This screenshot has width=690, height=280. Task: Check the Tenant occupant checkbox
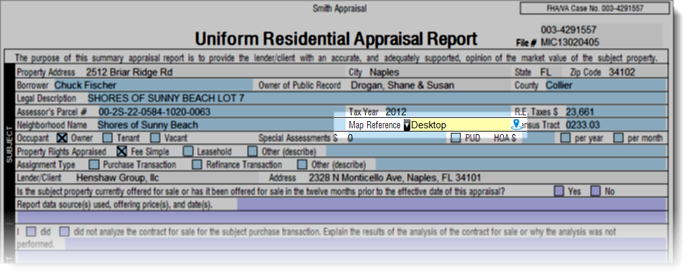pos(107,138)
